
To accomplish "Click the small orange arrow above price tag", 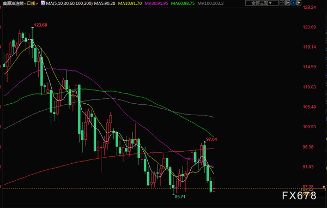I will (x=324, y=187).
